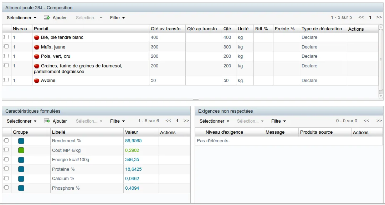385x205 pixels.
Task: Click the add icon next to Ajouter in Composition
Action: 47,18
